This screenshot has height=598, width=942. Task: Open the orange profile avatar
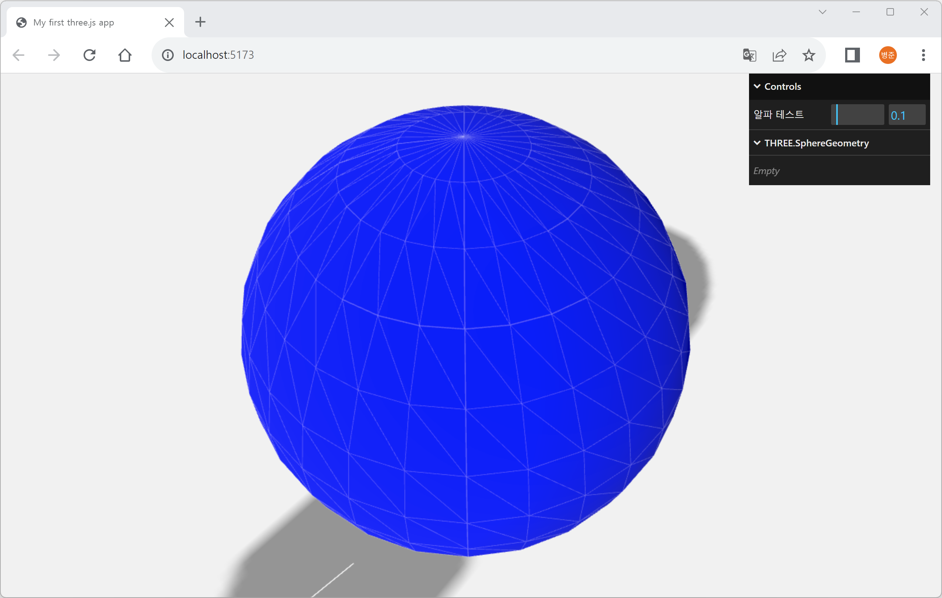888,55
